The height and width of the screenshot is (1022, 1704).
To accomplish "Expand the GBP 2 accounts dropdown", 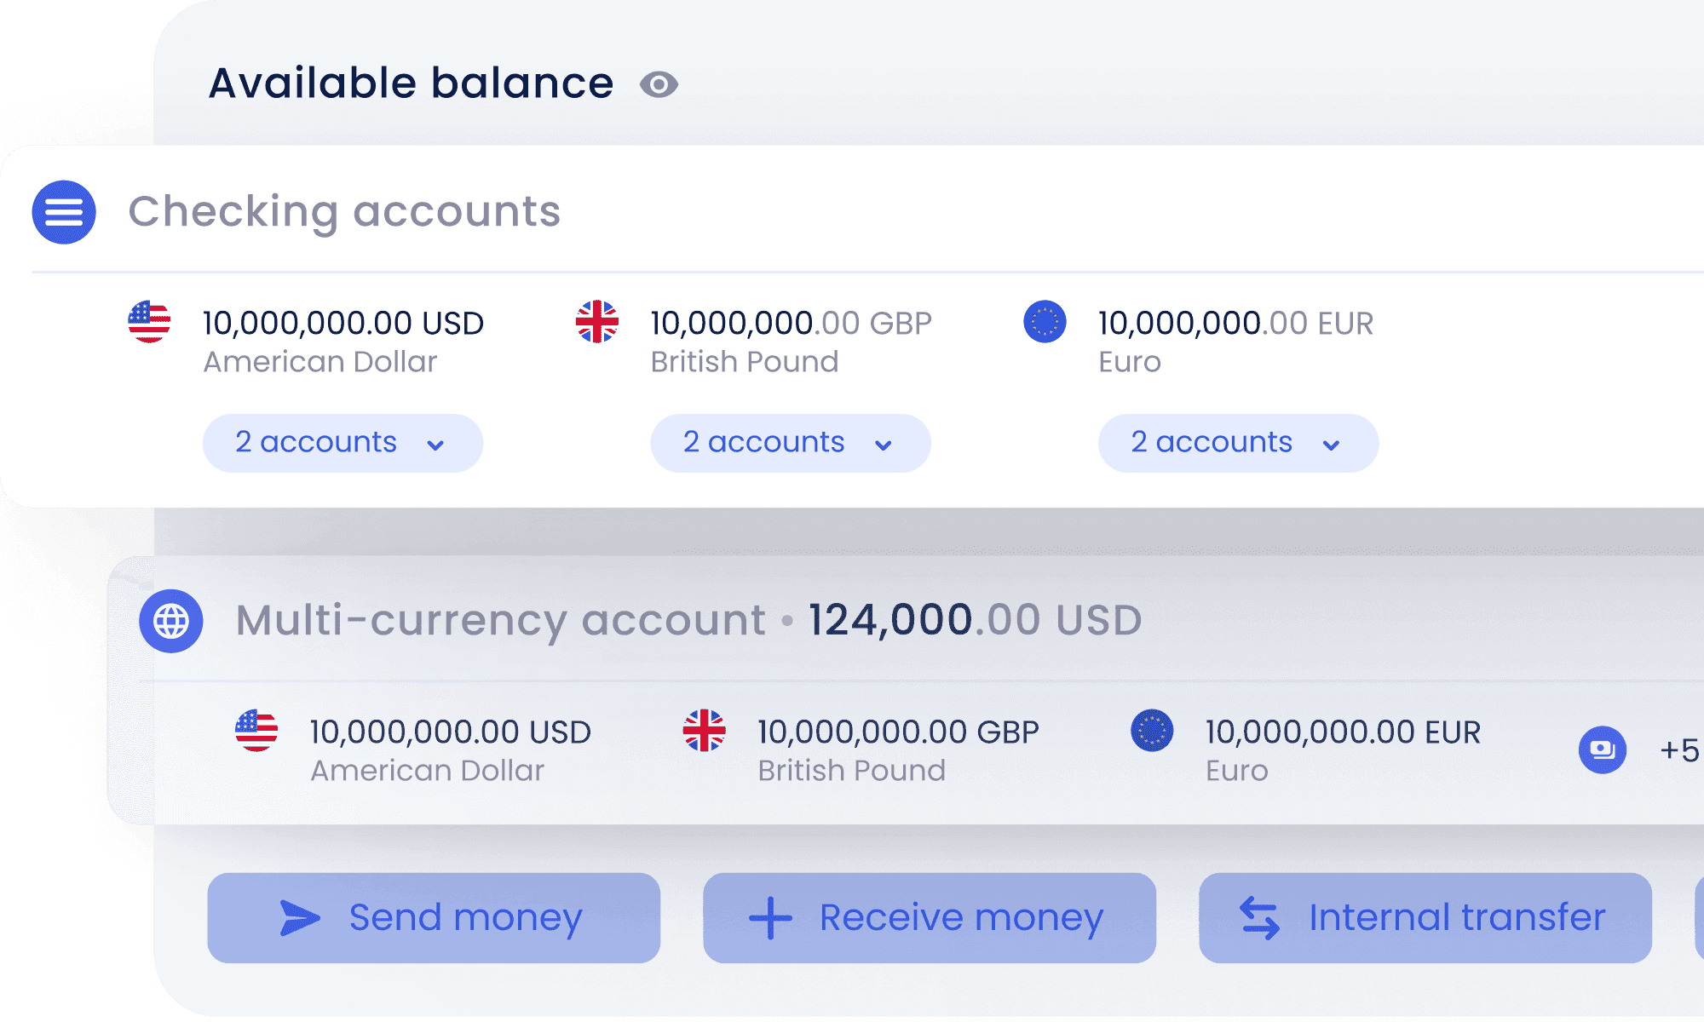I will click(x=791, y=443).
